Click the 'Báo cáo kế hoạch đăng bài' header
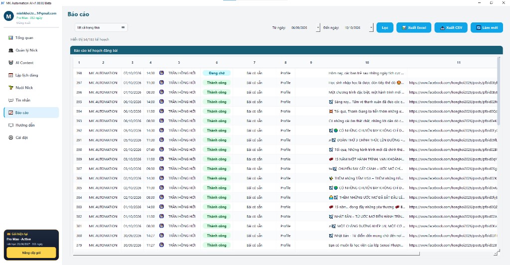Image resolution: width=510 pixels, height=265 pixels. [x=286, y=50]
